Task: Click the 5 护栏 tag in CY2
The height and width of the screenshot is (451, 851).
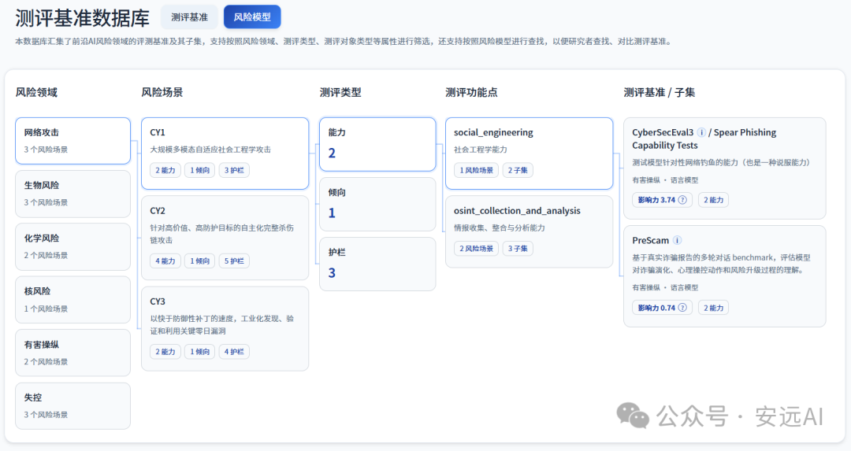Action: pyautogui.click(x=234, y=261)
